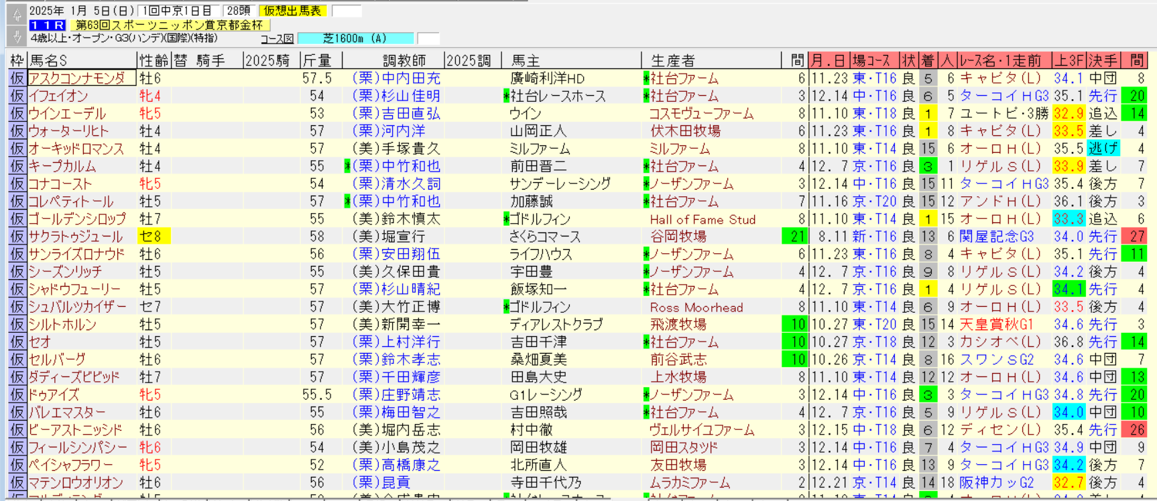
Task: Click the 生産者 column header
Action: pyautogui.click(x=711, y=60)
